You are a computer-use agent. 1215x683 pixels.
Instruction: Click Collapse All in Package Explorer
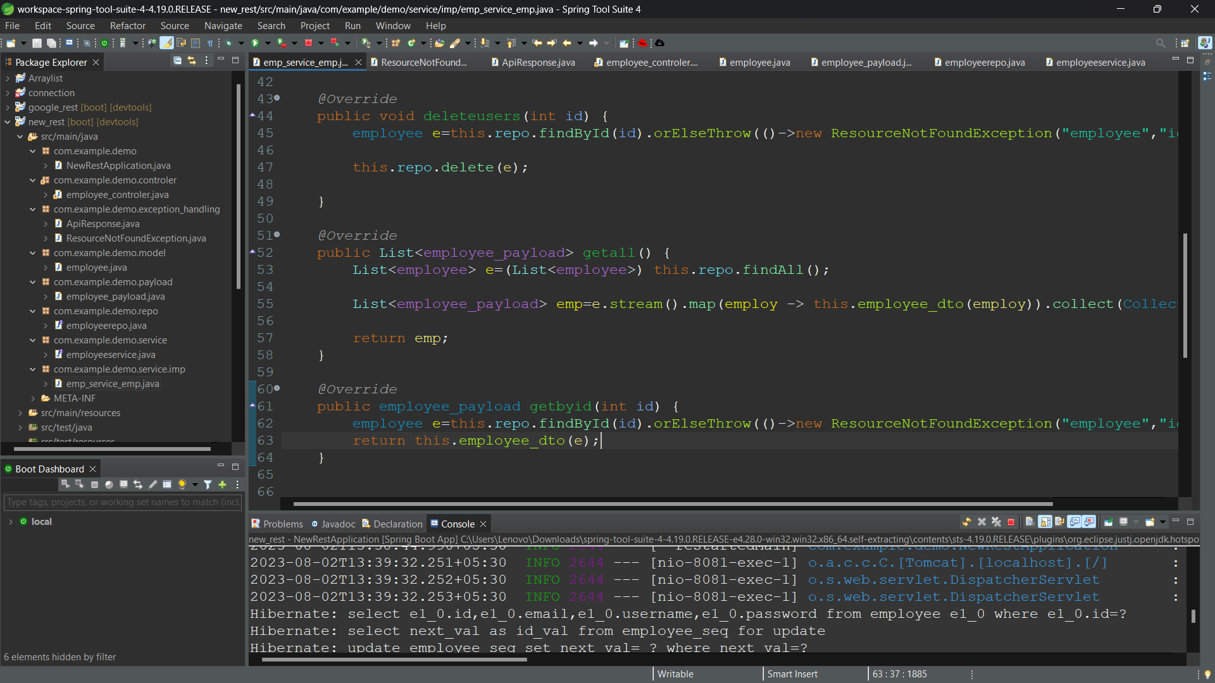click(177, 61)
